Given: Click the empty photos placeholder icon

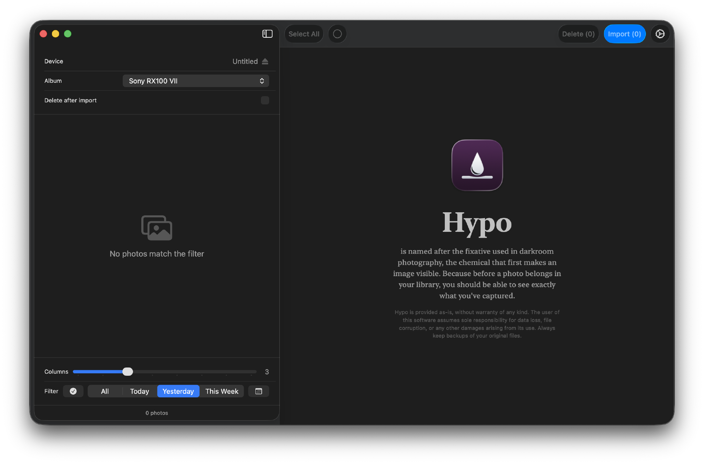Looking at the screenshot, I should pyautogui.click(x=156, y=227).
